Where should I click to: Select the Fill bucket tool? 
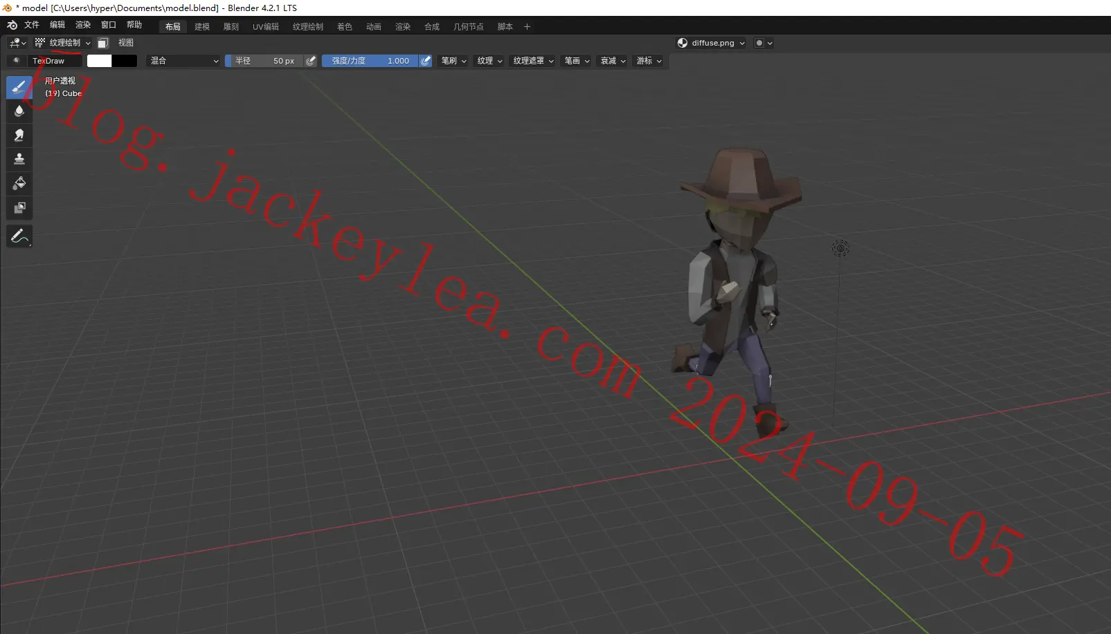point(19,183)
